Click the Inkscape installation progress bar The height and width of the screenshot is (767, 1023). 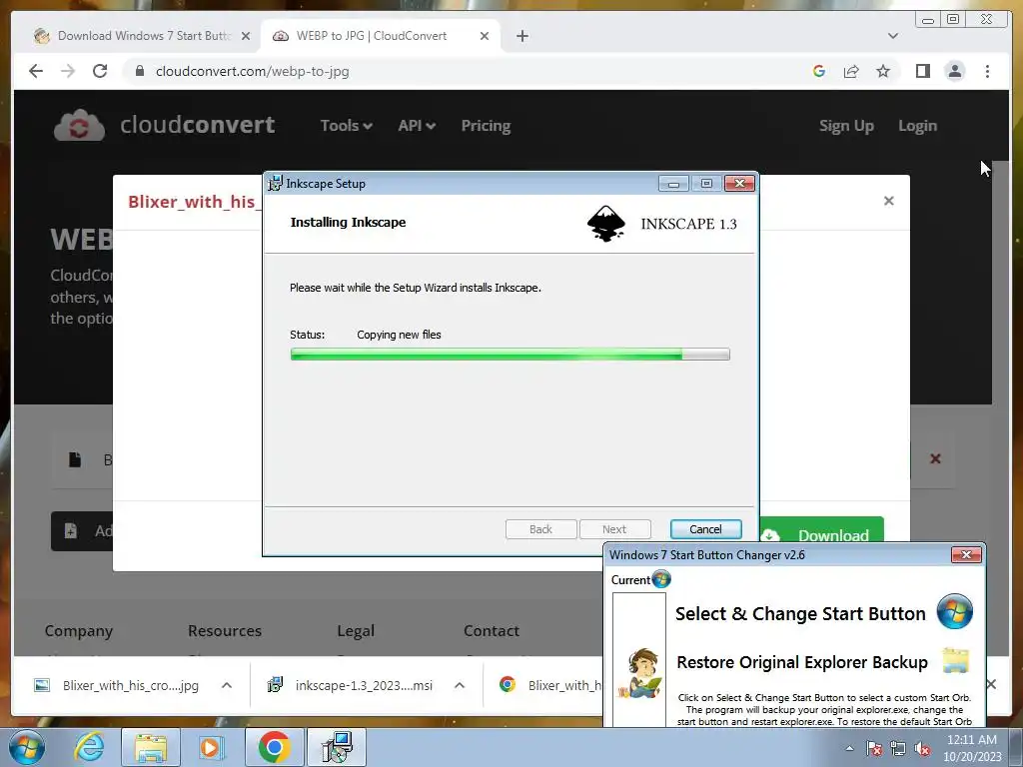tap(511, 355)
